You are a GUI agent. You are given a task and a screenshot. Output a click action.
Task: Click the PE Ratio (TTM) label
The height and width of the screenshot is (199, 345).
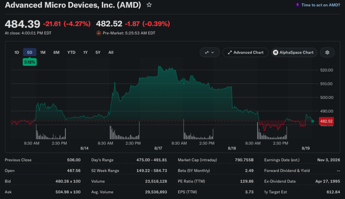tap(191, 181)
